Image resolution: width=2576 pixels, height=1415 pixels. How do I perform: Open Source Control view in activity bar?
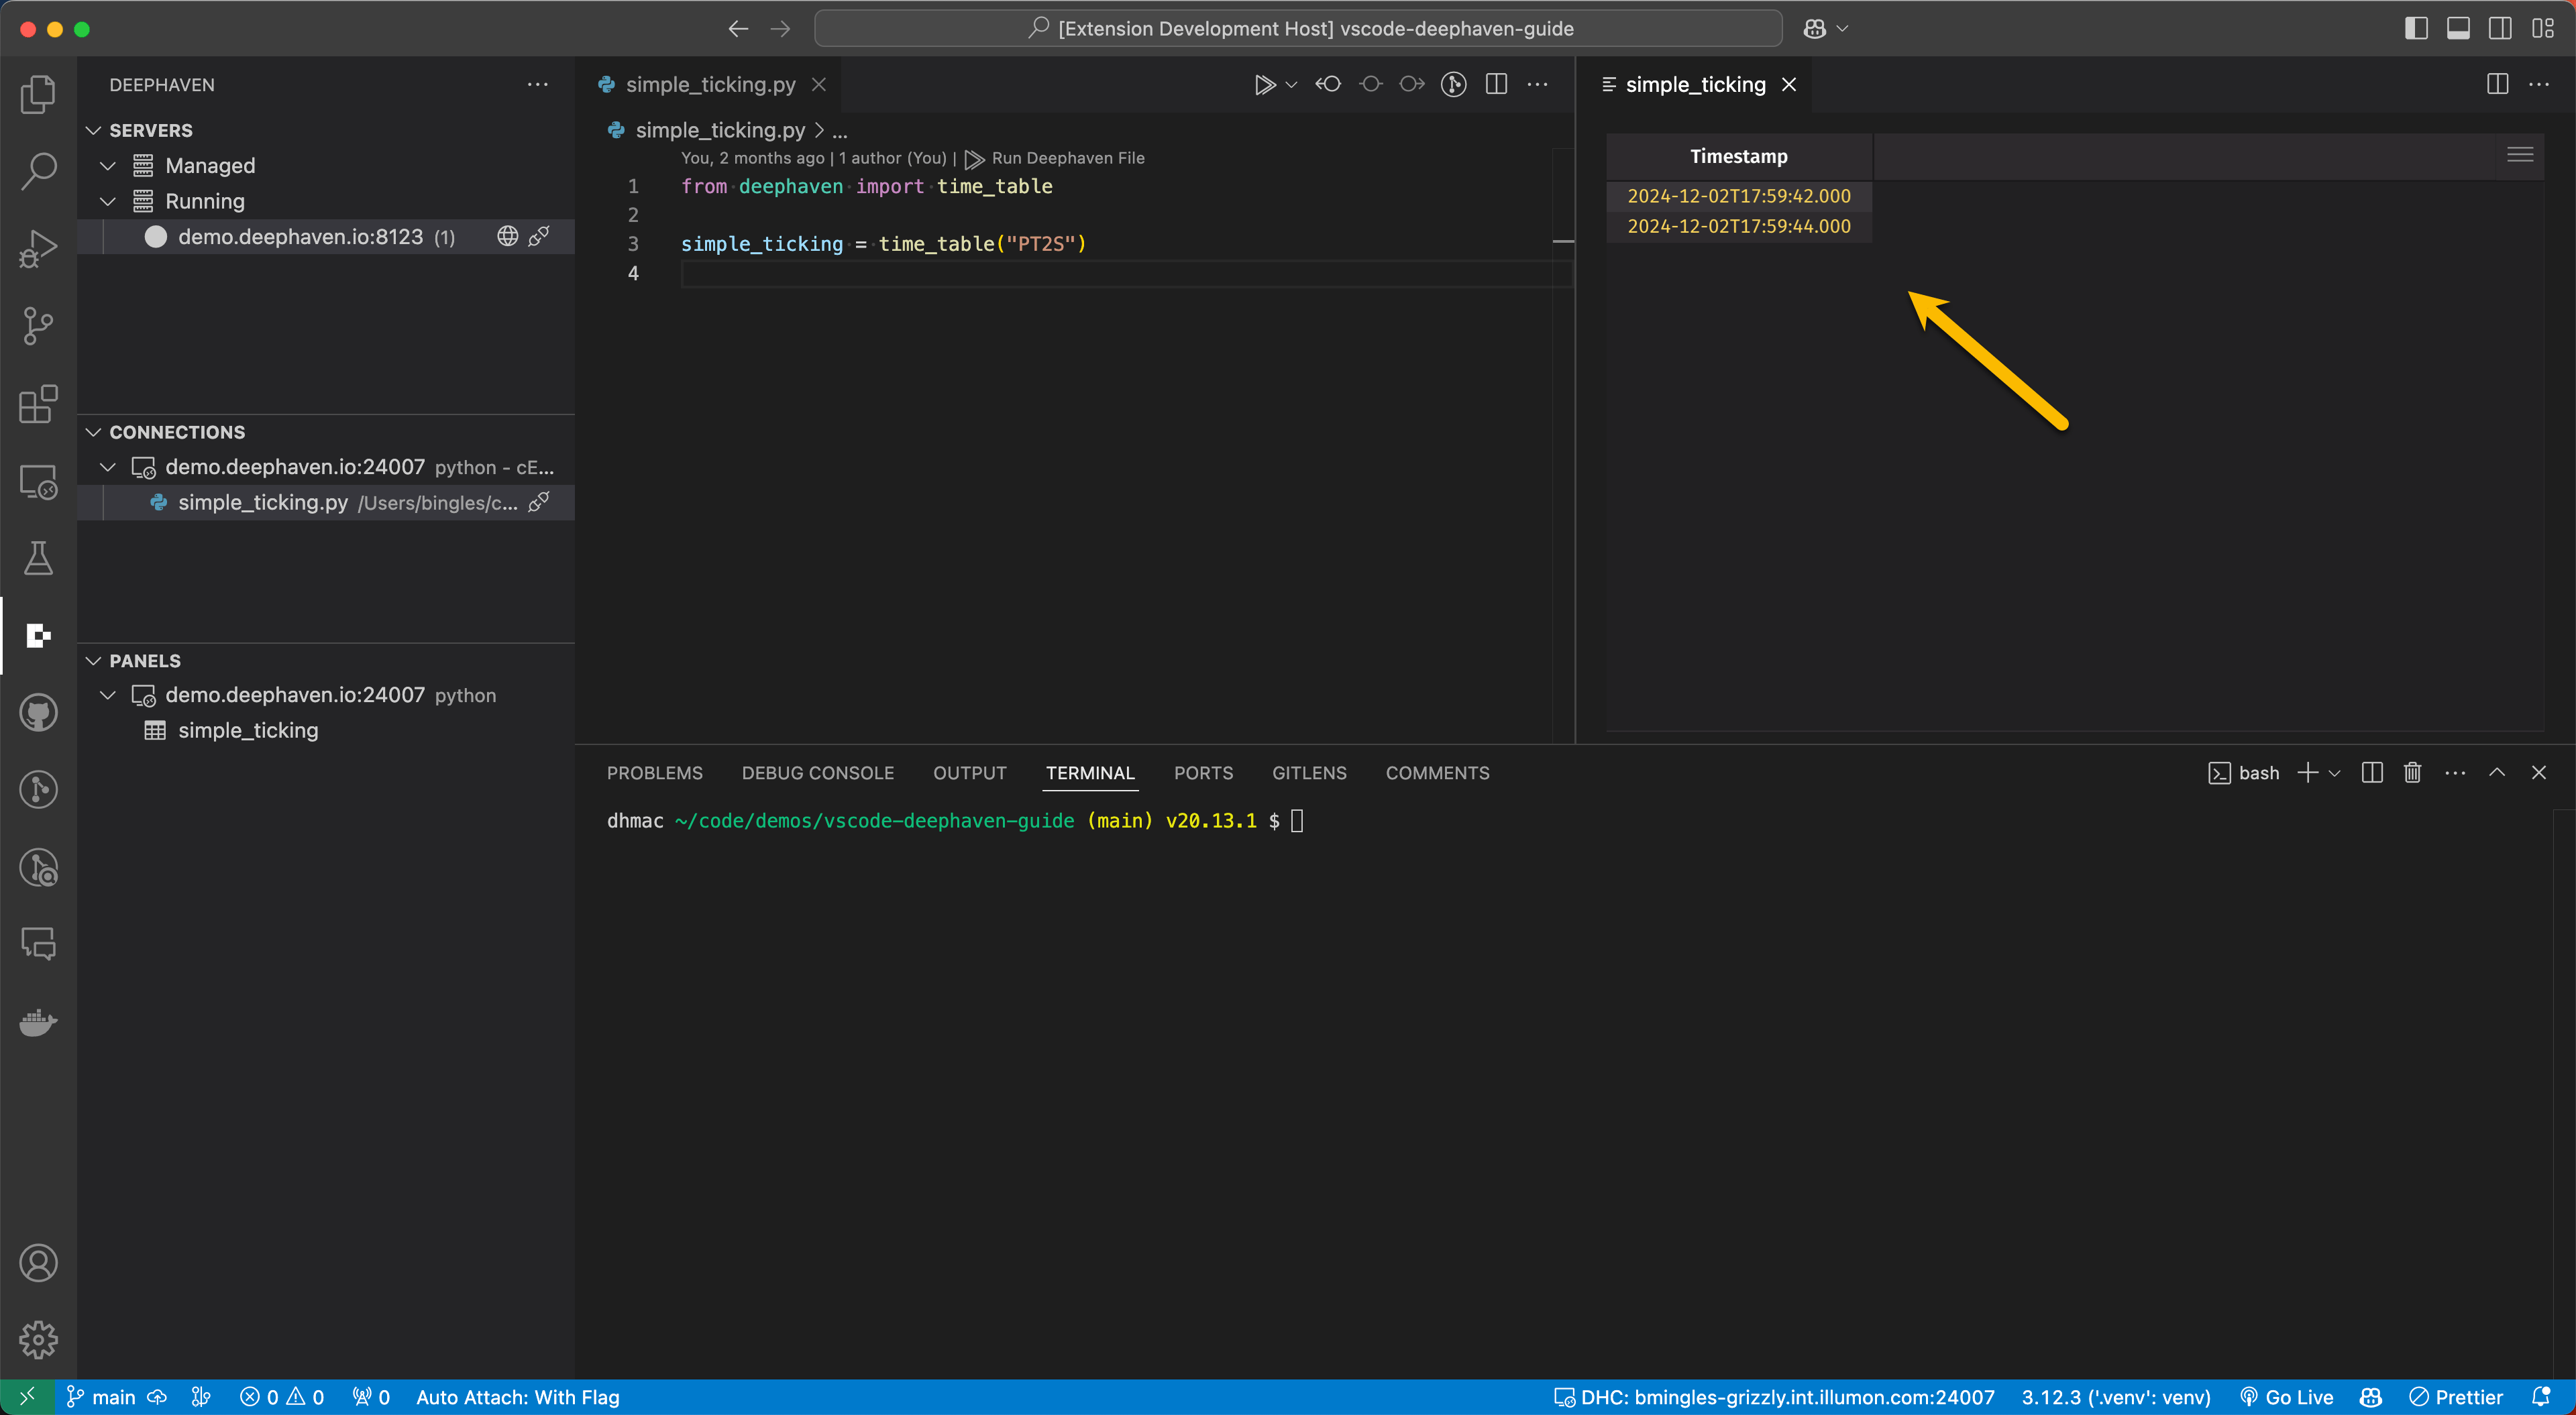(38, 326)
